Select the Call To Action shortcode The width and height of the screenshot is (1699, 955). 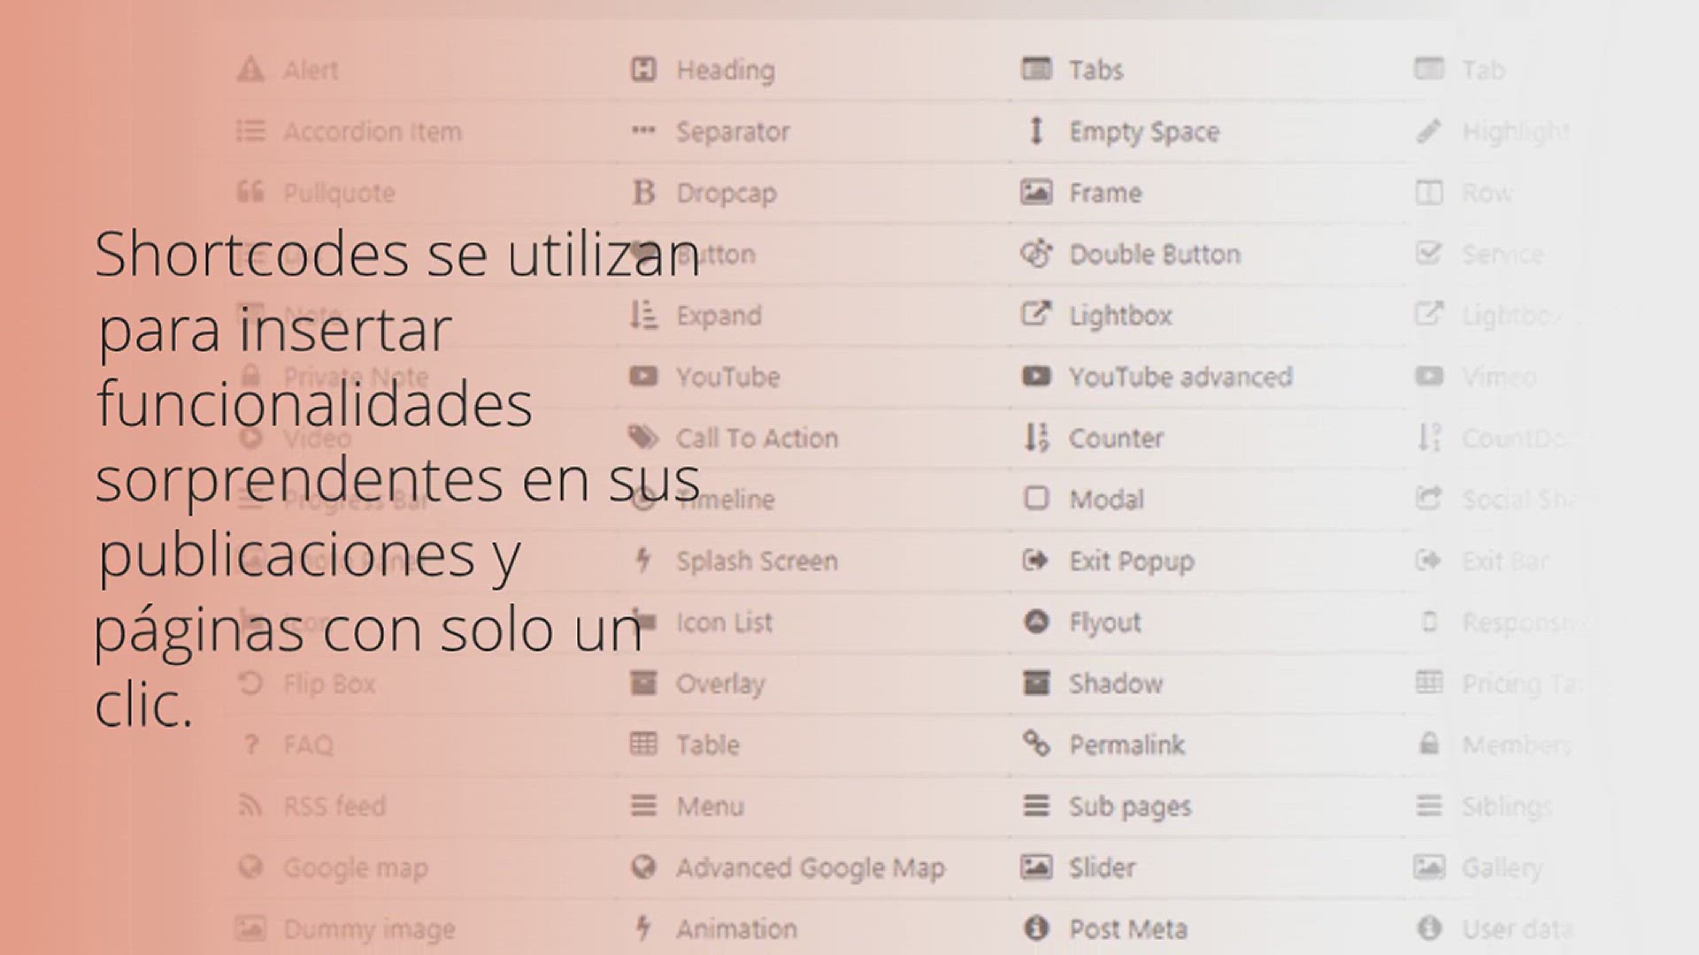(x=756, y=439)
